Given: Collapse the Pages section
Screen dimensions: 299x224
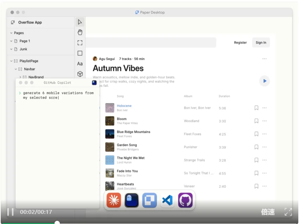Looking at the screenshot, I should pyautogui.click(x=11, y=33).
